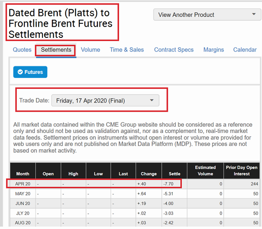This screenshot has height=229, width=262.
Task: Click the Change column header
Action: click(x=149, y=171)
